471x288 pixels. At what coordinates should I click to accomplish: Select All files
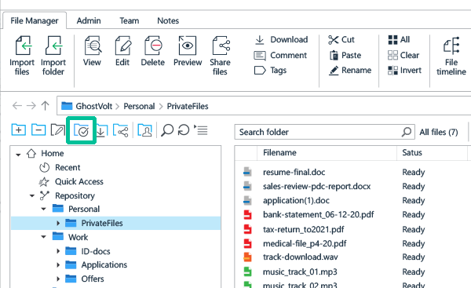[x=399, y=40]
